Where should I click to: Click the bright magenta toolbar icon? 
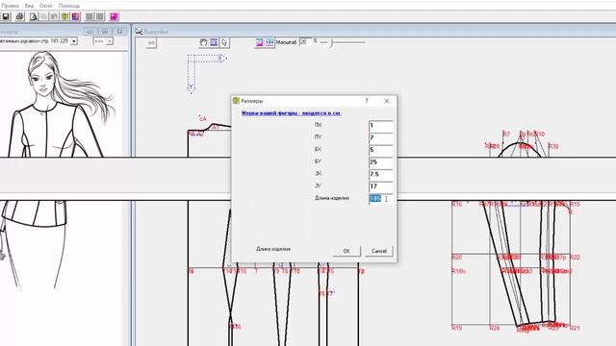click(114, 17)
